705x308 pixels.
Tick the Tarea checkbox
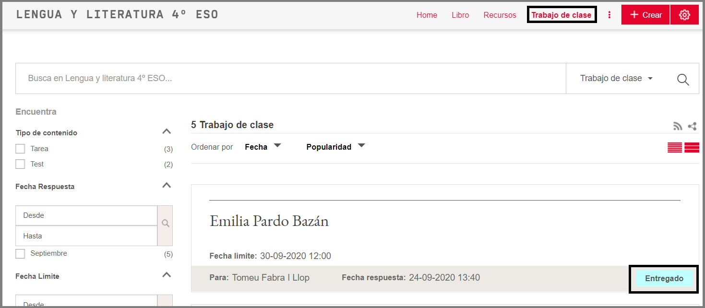tap(20, 149)
